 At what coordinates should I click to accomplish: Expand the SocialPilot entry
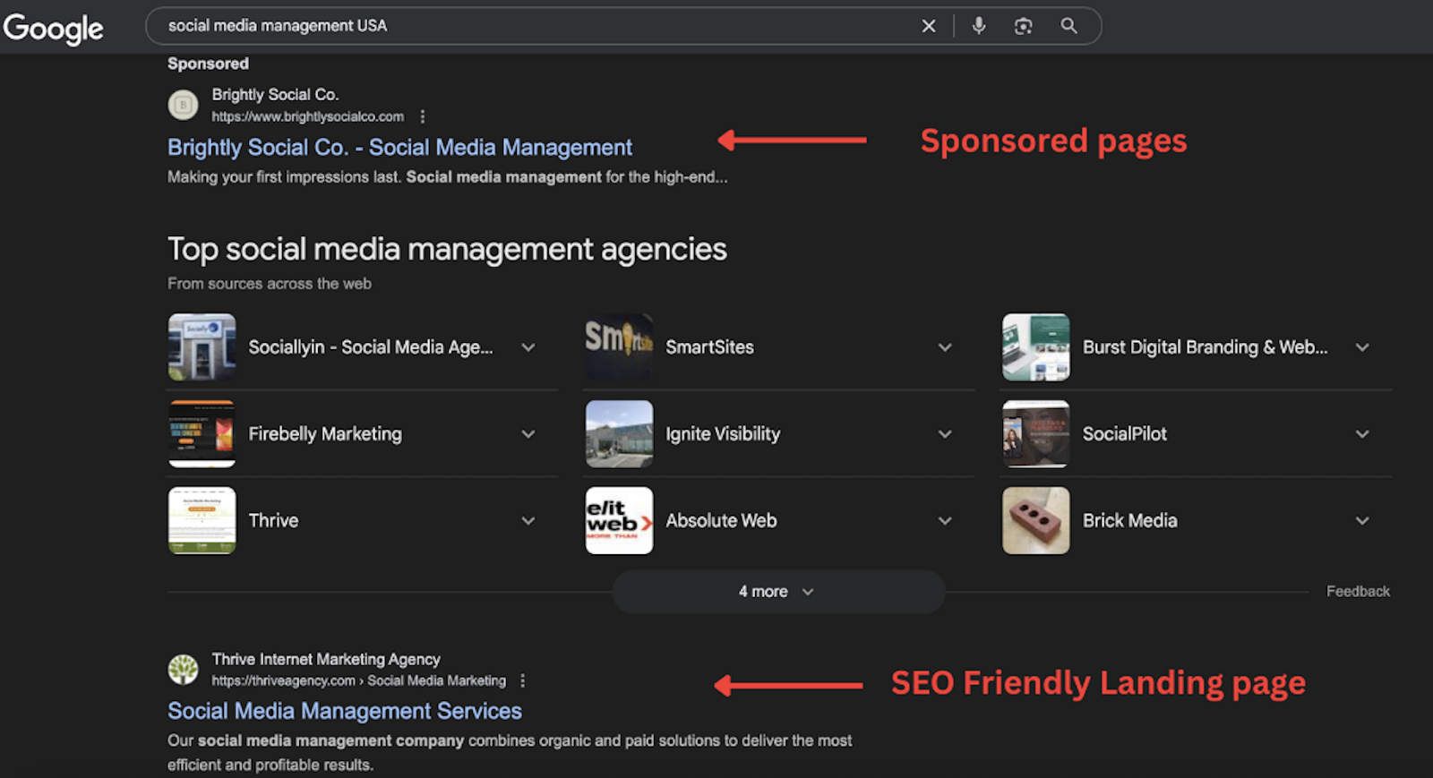pyautogui.click(x=1362, y=434)
